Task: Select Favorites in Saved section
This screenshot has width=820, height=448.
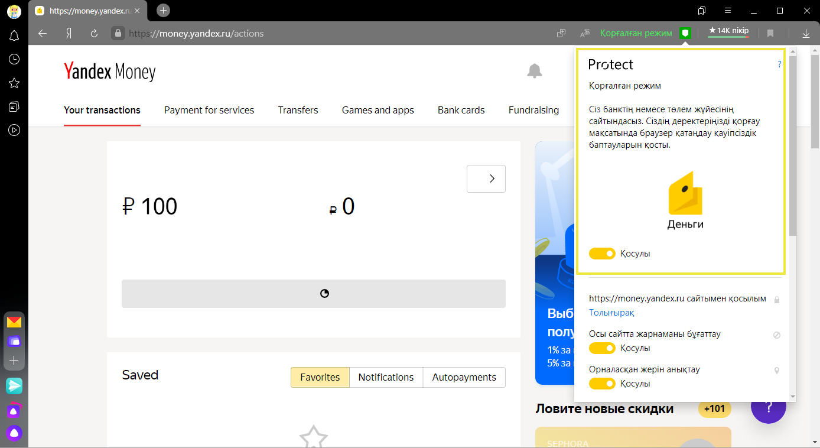Action: coord(320,377)
